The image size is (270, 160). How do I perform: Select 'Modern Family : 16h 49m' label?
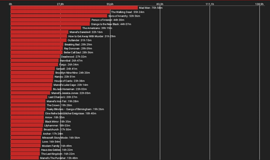[x=57, y=146]
